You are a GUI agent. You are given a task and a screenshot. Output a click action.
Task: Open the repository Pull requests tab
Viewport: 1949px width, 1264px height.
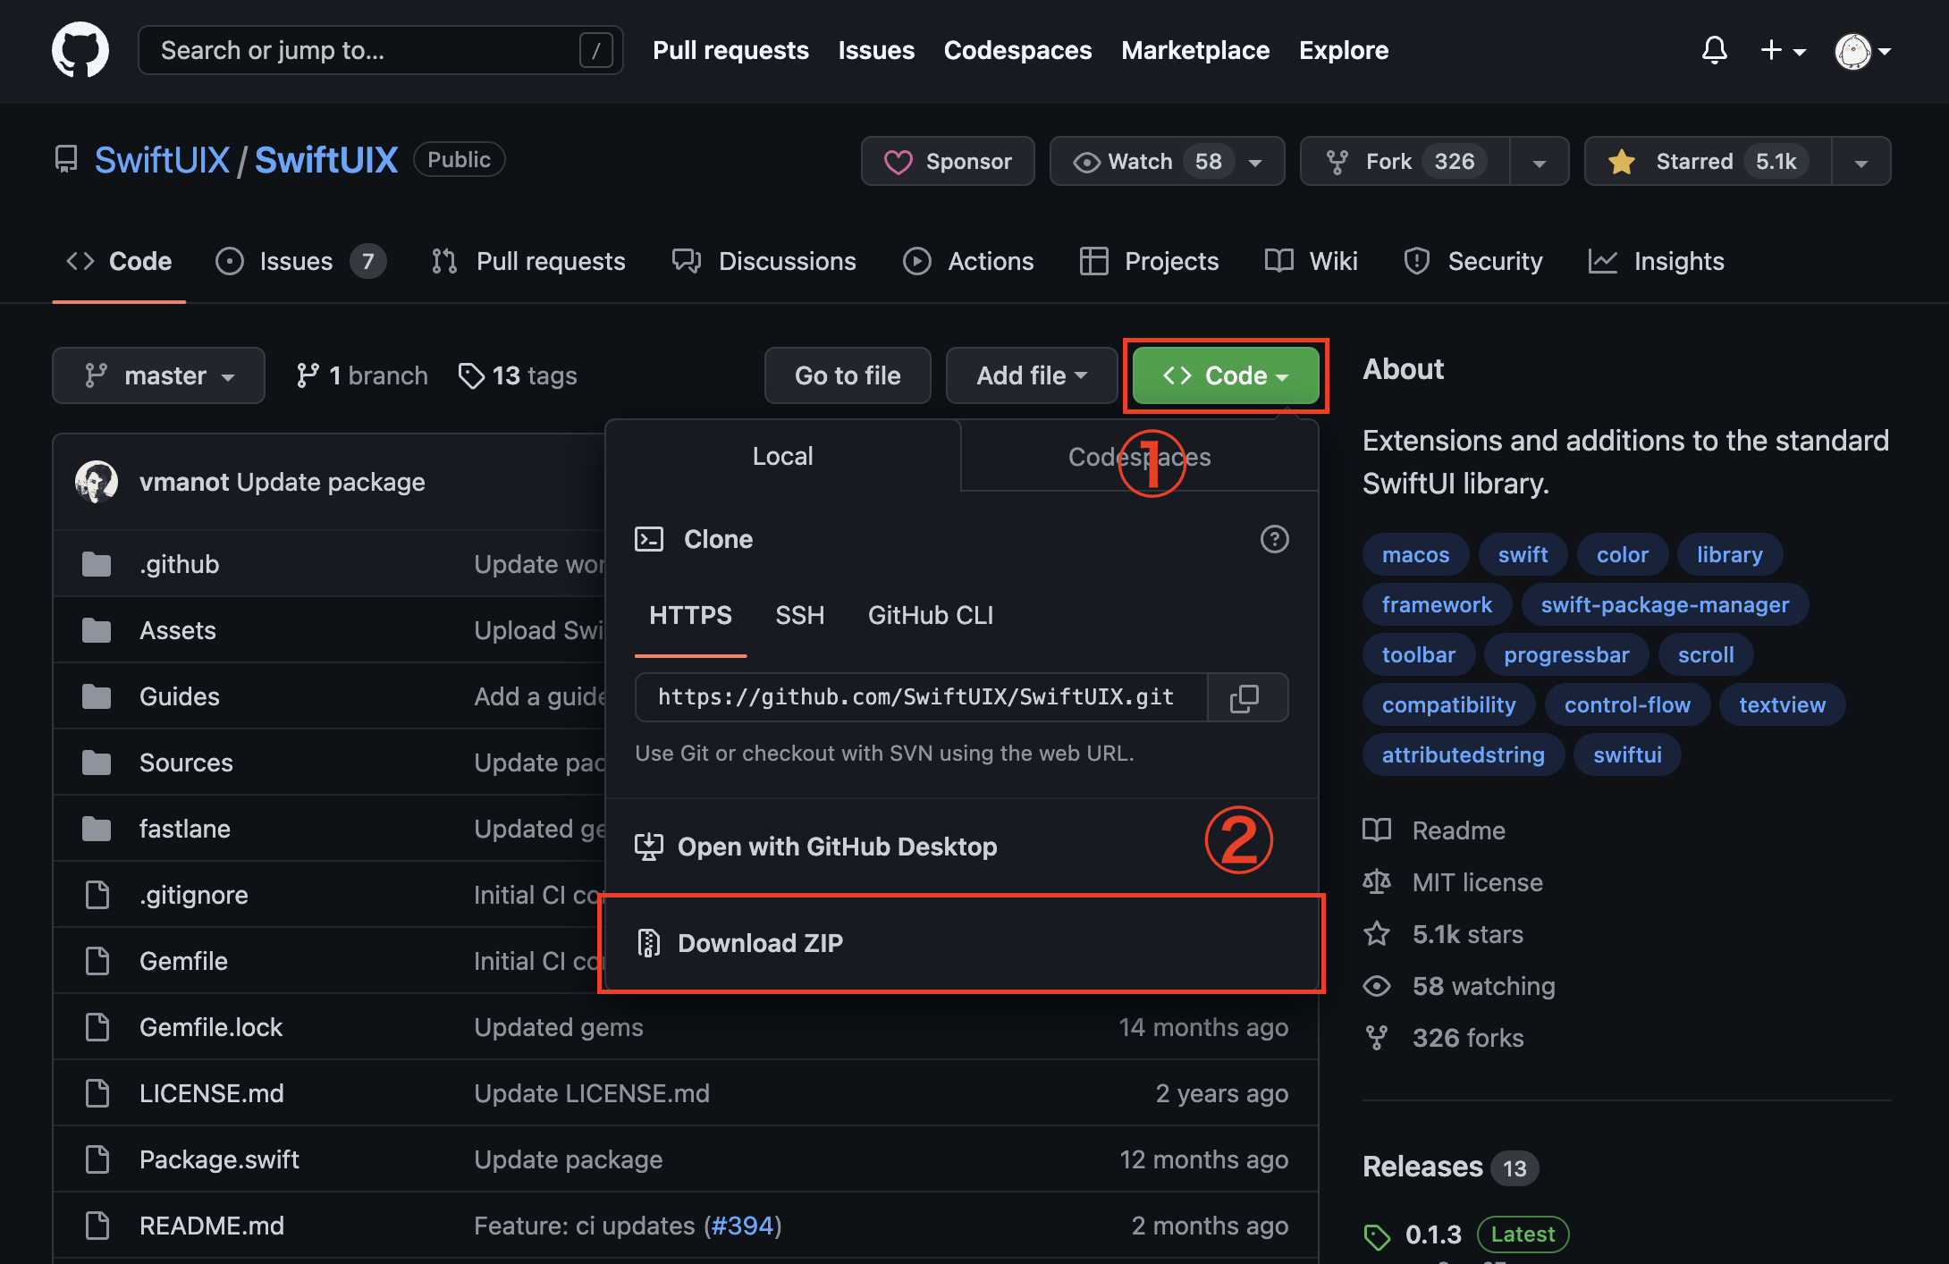[x=527, y=261]
